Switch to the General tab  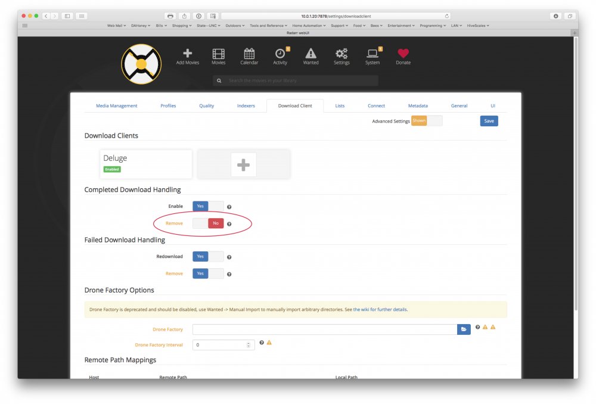[459, 106]
